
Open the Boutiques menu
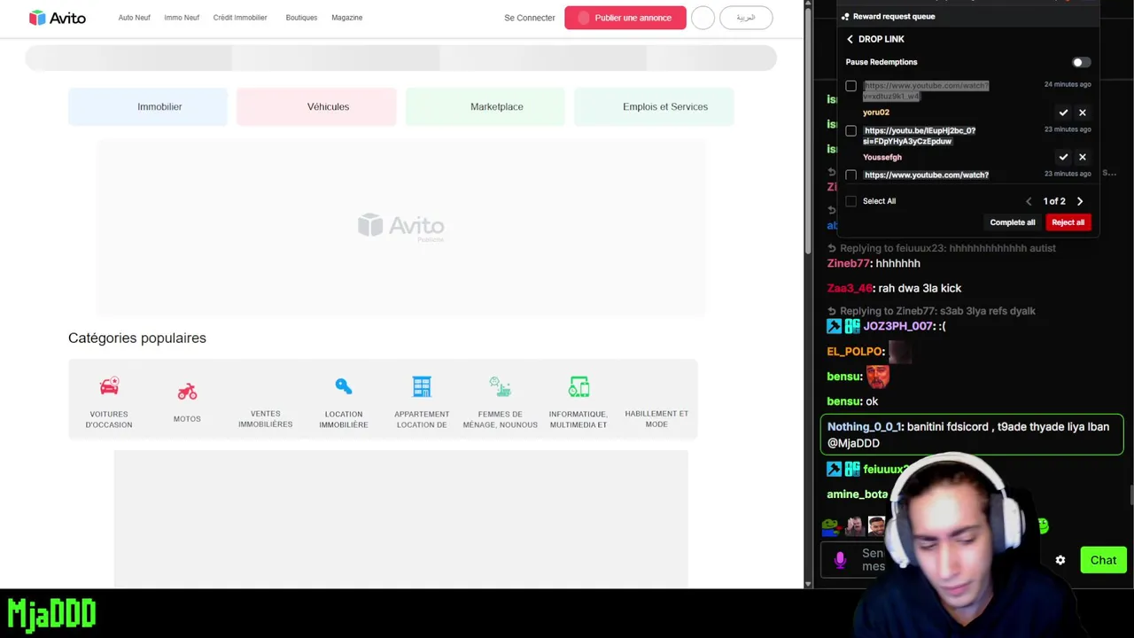pos(301,18)
